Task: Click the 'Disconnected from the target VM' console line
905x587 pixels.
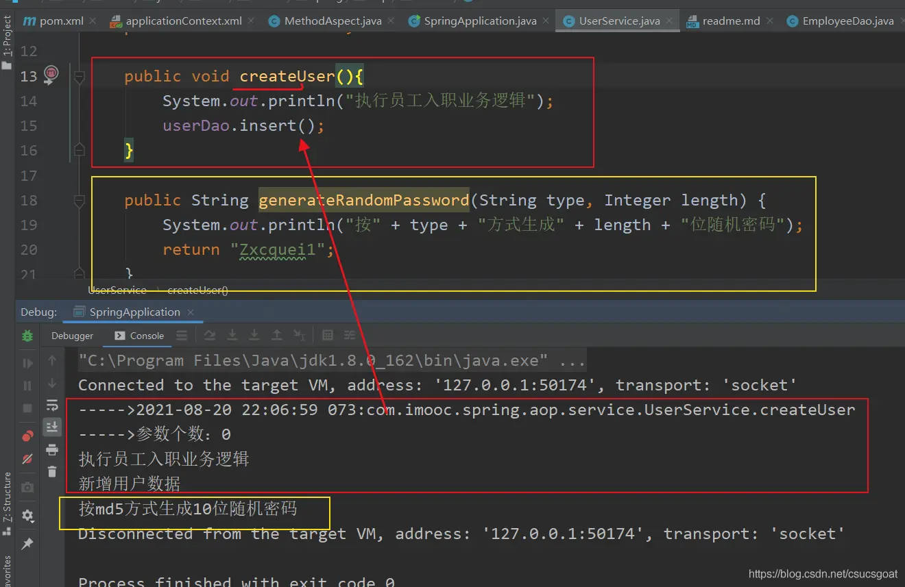Action: (x=461, y=534)
